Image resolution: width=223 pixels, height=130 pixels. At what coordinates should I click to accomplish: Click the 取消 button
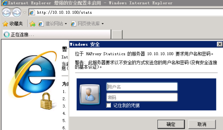pos(202,124)
